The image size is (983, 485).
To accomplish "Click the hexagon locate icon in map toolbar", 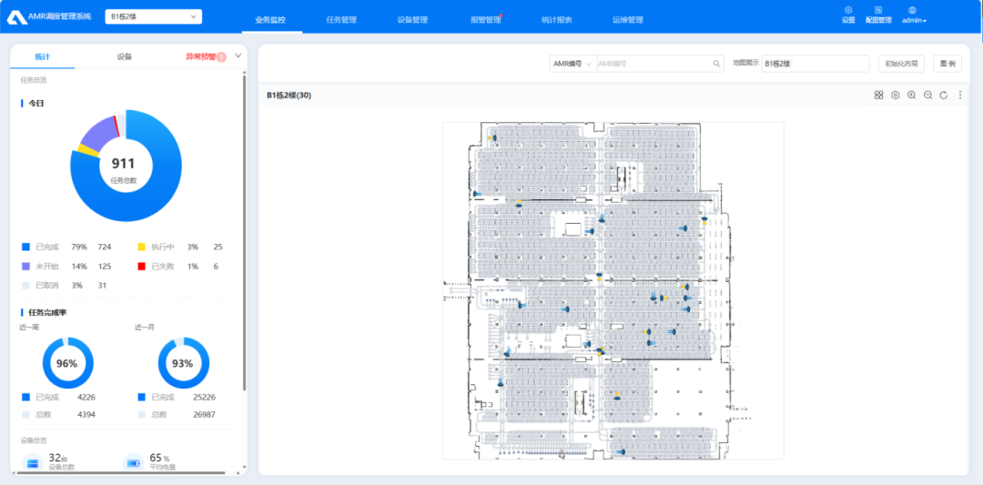I will [x=895, y=95].
